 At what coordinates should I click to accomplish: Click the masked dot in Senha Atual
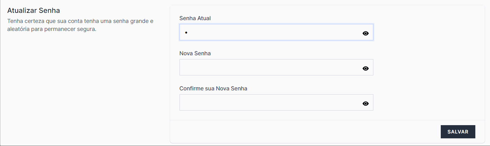[x=186, y=33]
